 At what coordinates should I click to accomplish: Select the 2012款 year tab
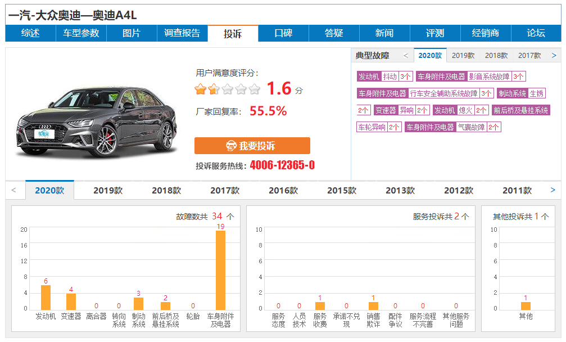[x=459, y=190]
